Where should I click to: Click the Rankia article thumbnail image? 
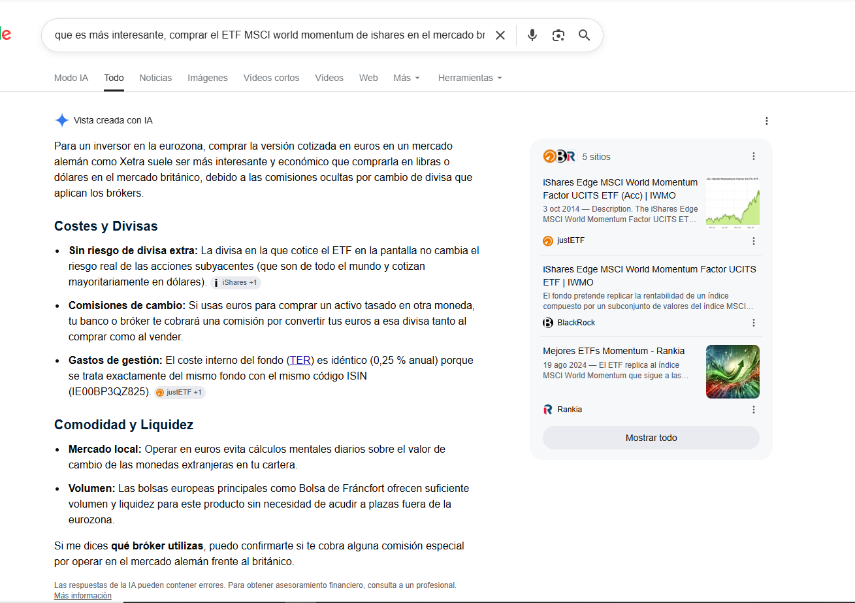click(x=733, y=372)
